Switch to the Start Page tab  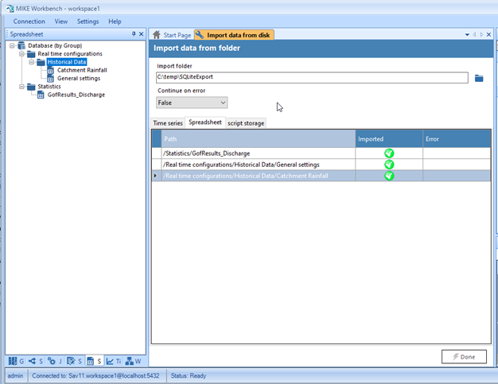[x=172, y=35]
